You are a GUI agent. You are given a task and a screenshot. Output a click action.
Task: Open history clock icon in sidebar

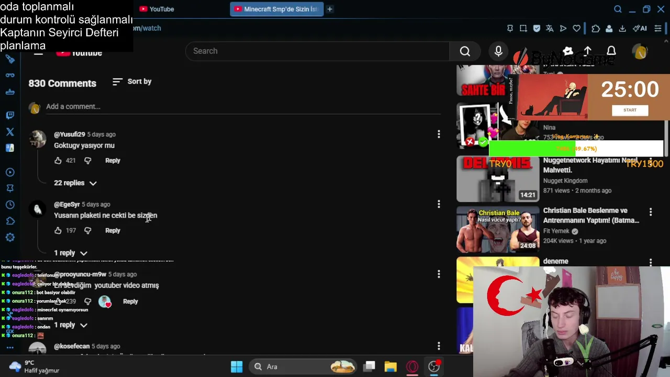10,205
